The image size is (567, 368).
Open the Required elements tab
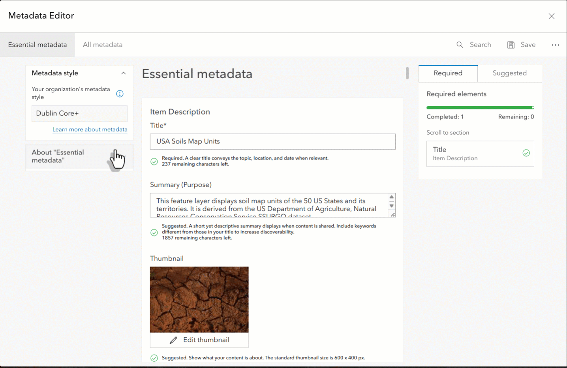[x=448, y=73]
